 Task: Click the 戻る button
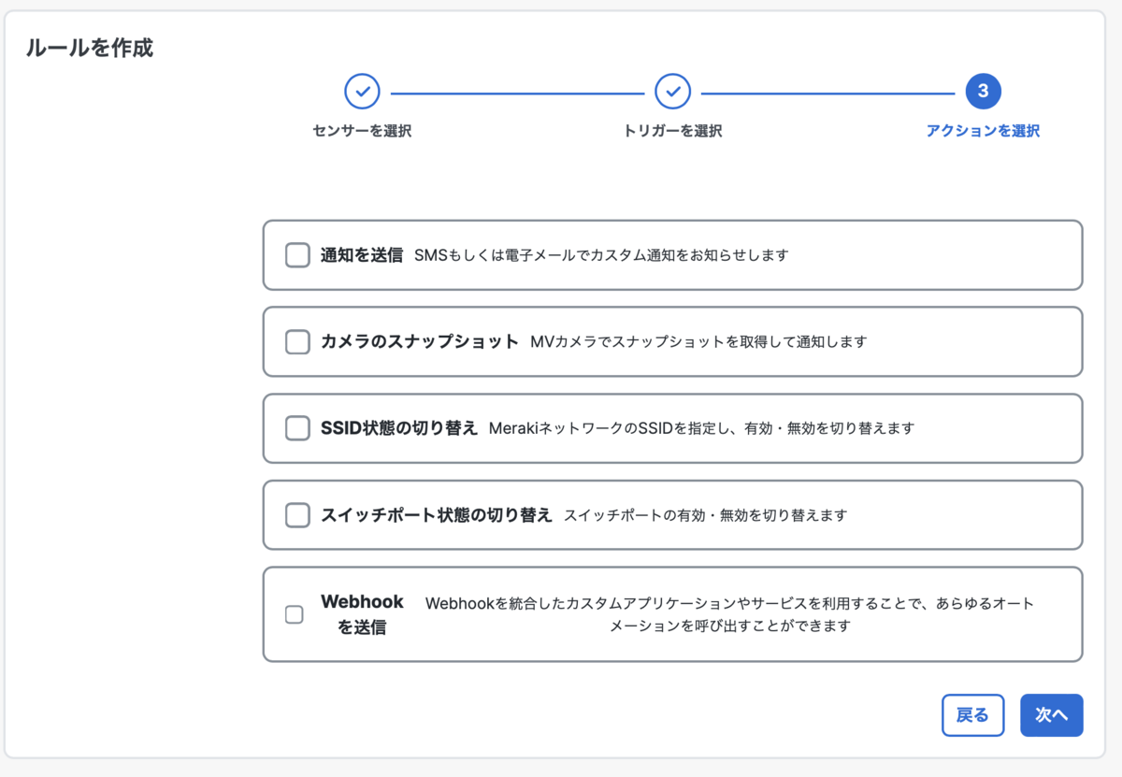[x=972, y=714]
